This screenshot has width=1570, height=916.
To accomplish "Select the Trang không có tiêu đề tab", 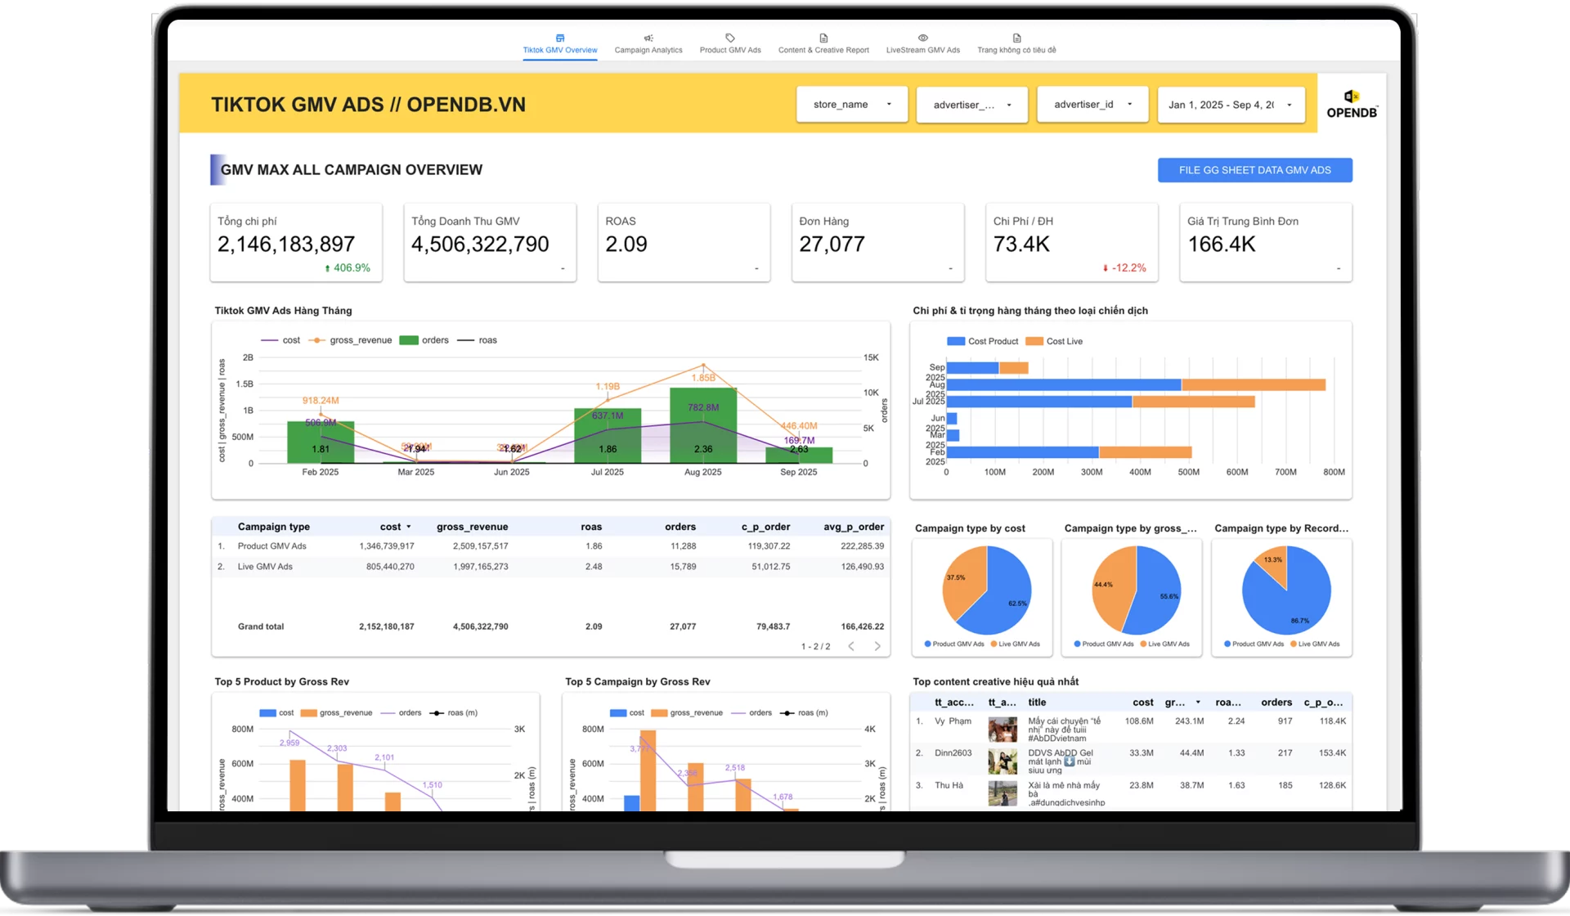I will pos(1016,44).
